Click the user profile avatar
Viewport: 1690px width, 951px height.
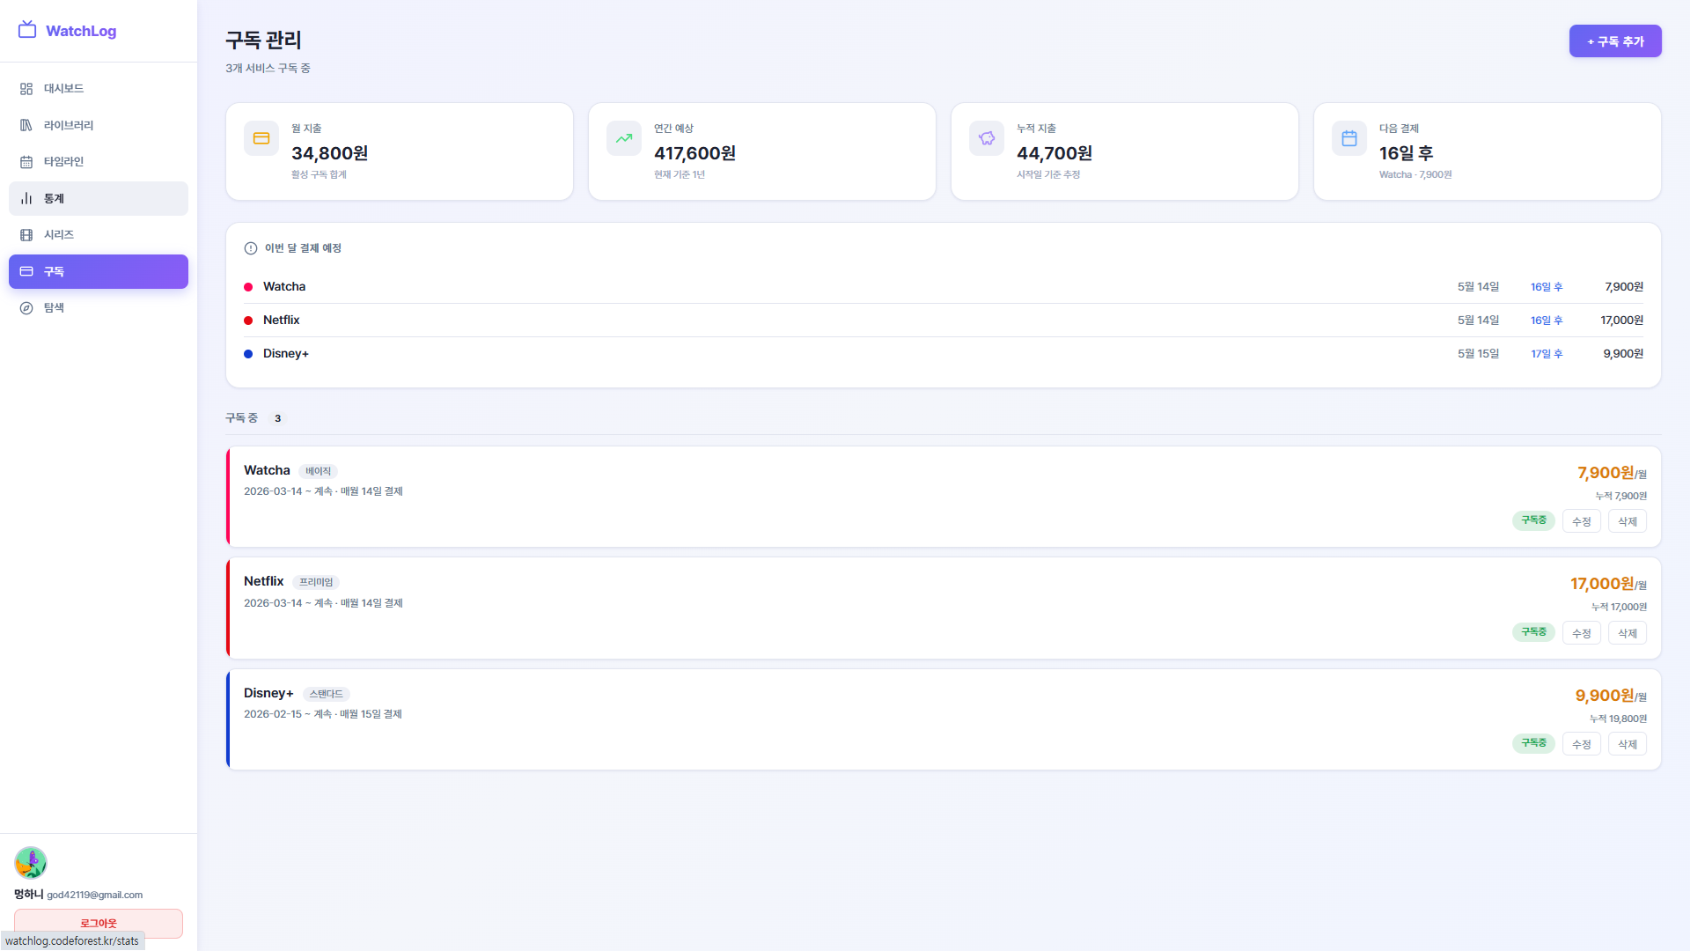click(x=31, y=863)
